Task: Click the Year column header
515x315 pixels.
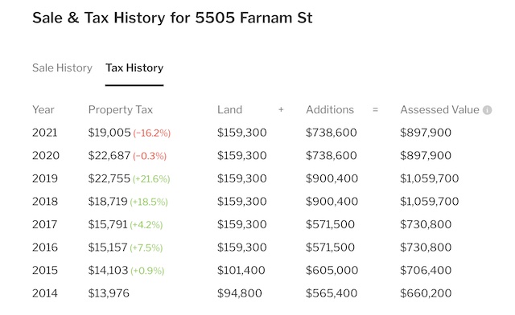Action: pos(43,109)
